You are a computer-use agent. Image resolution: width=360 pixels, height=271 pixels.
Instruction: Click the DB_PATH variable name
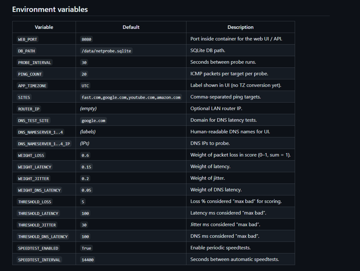click(x=26, y=51)
